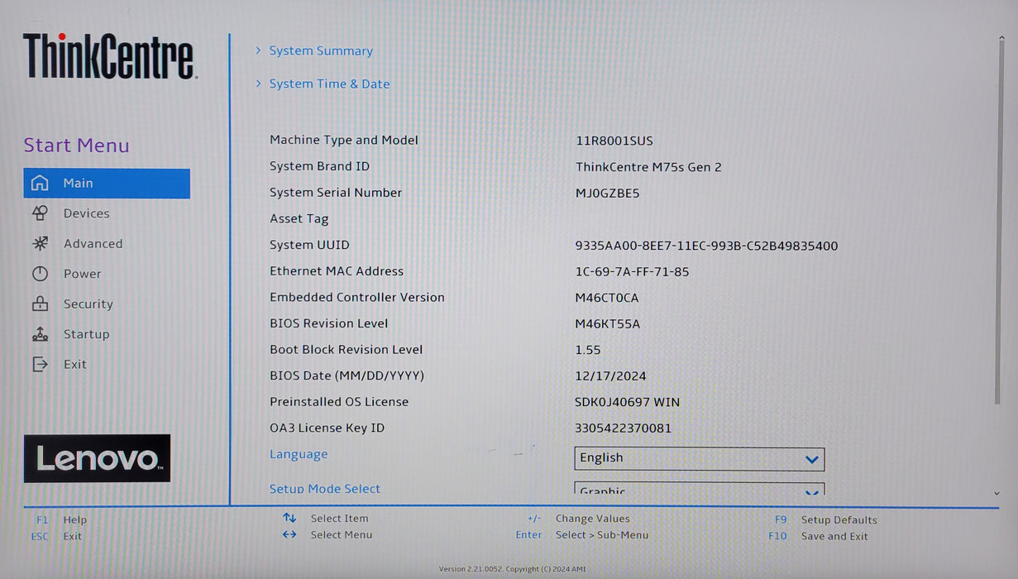Click BIOS revision M46KT55A

coord(608,324)
